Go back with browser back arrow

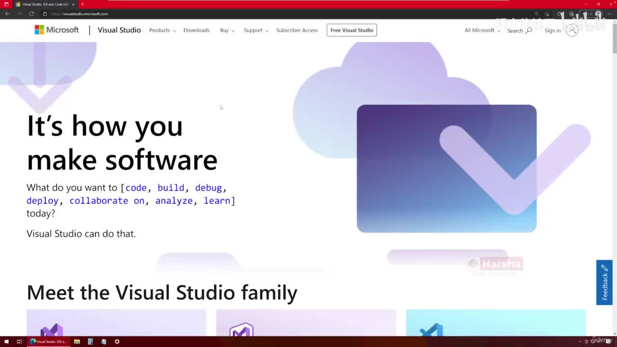pyautogui.click(x=7, y=13)
